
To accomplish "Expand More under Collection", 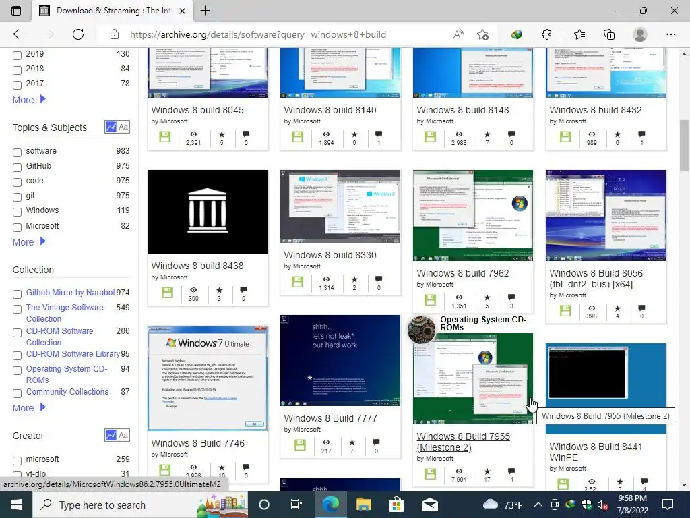I will coord(29,408).
